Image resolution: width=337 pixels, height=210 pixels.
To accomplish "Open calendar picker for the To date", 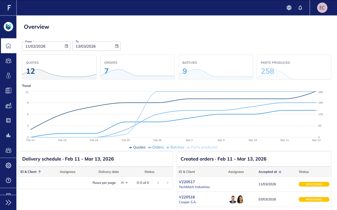I will pyautogui.click(x=117, y=46).
